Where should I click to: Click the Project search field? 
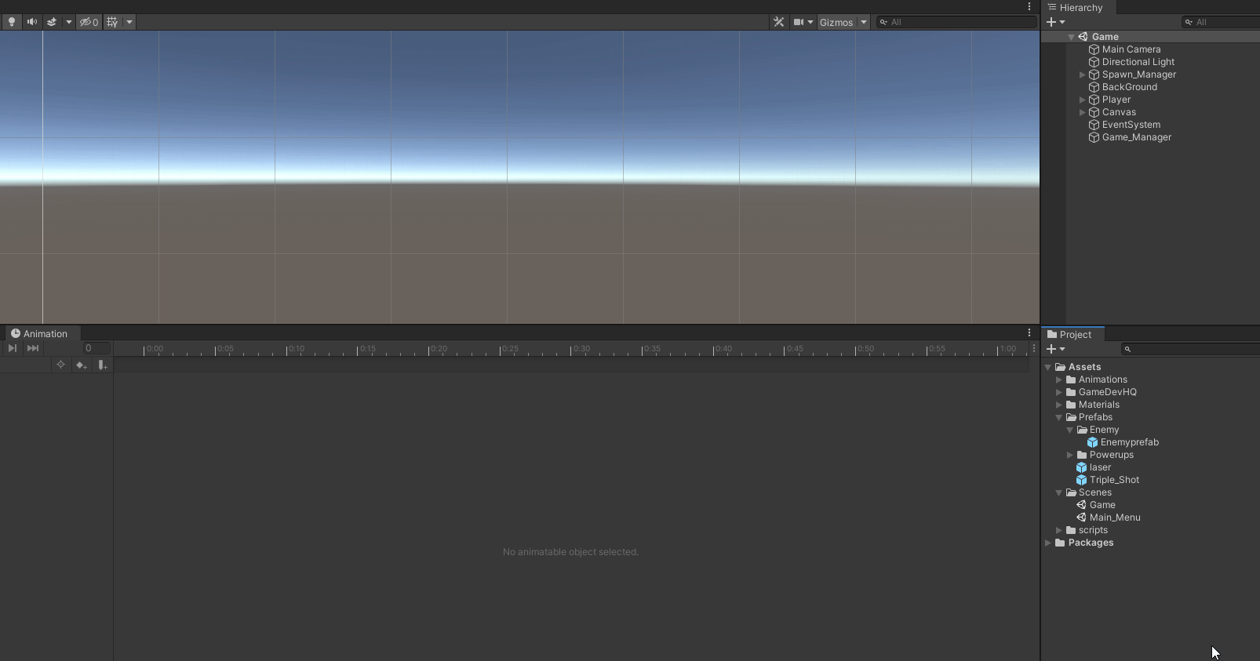[x=1190, y=349]
